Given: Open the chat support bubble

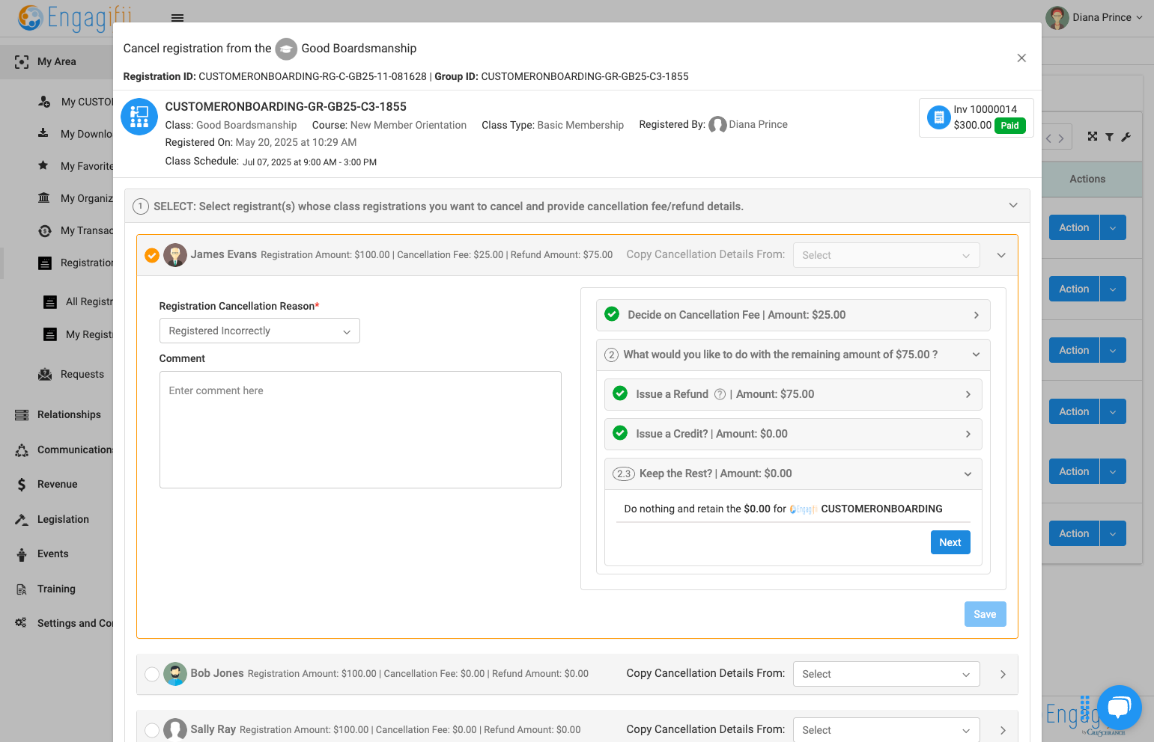Looking at the screenshot, I should click(1119, 708).
